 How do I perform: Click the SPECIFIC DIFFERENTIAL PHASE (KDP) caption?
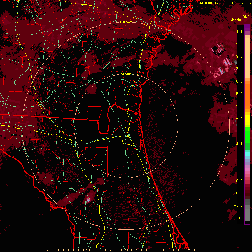point(87,250)
